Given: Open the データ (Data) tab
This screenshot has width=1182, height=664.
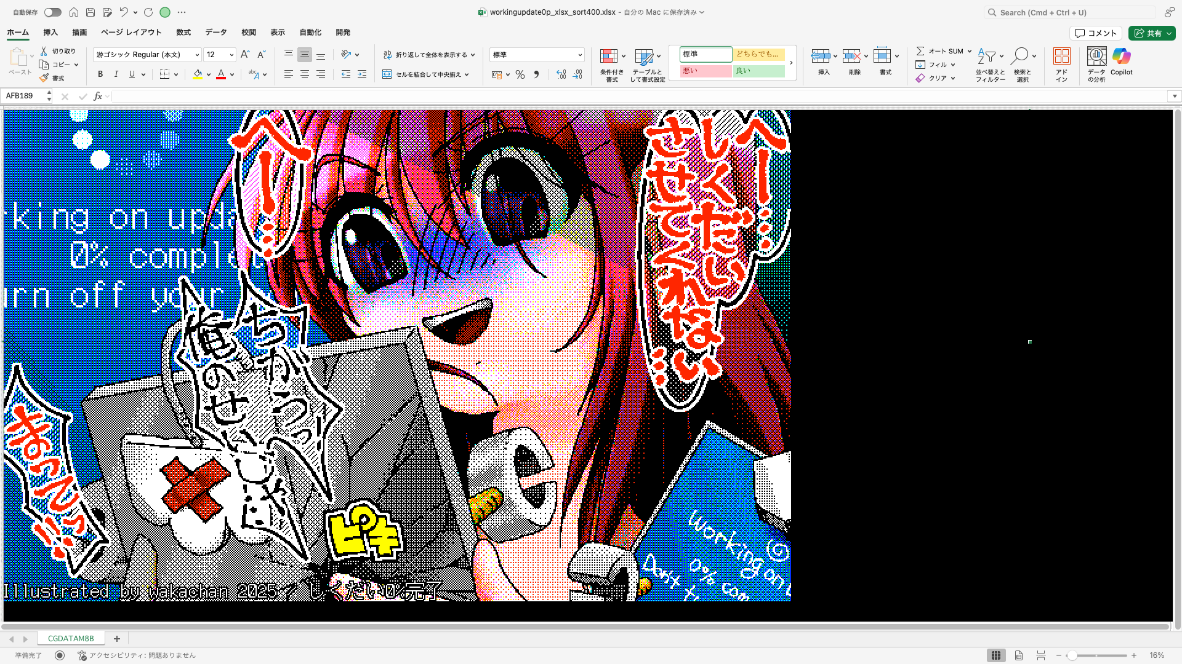Looking at the screenshot, I should tap(216, 33).
